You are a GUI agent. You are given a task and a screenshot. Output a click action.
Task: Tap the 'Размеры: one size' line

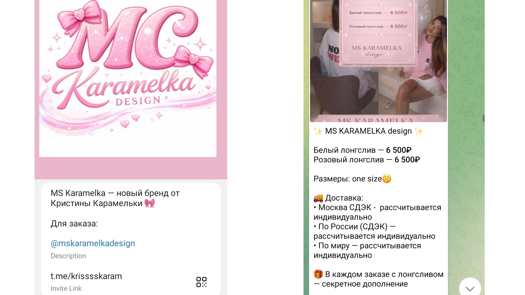click(348, 179)
